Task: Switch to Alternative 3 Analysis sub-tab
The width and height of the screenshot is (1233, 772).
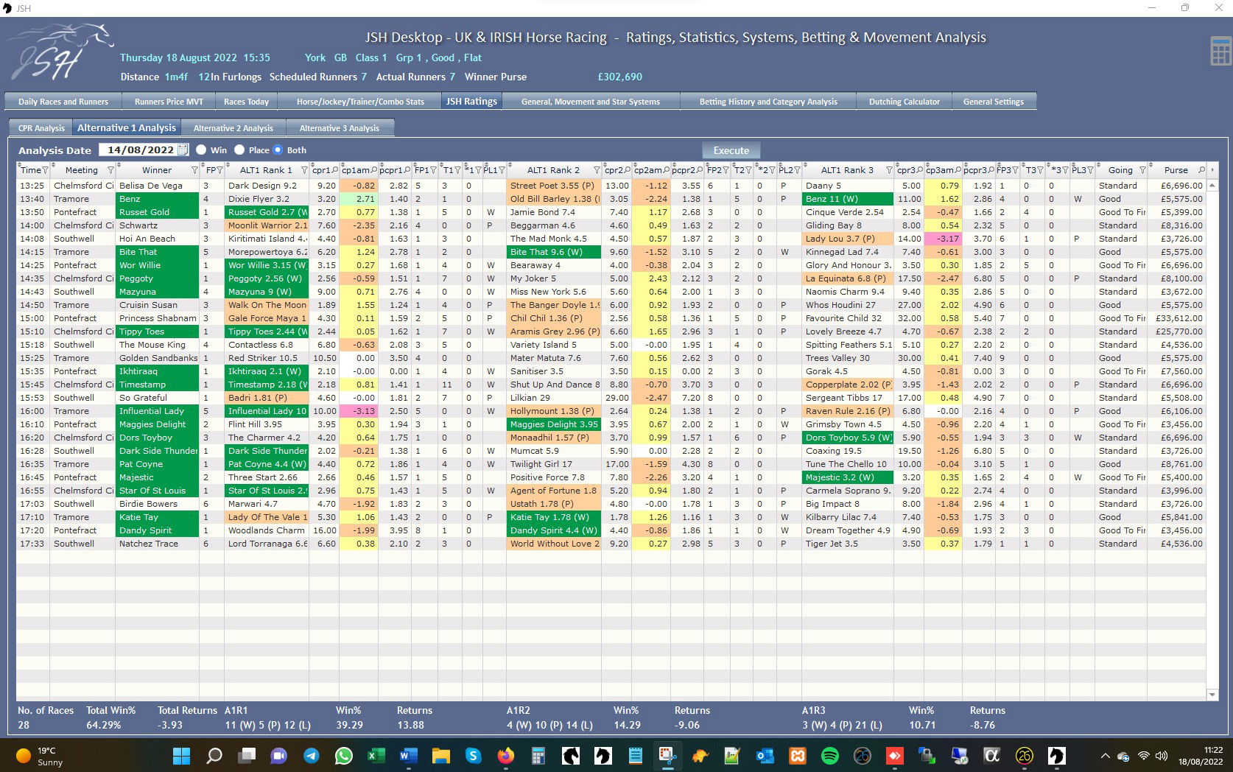Action: click(340, 128)
